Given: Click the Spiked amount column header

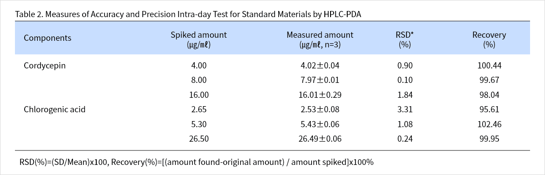Looking at the screenshot, I should pyautogui.click(x=199, y=39).
